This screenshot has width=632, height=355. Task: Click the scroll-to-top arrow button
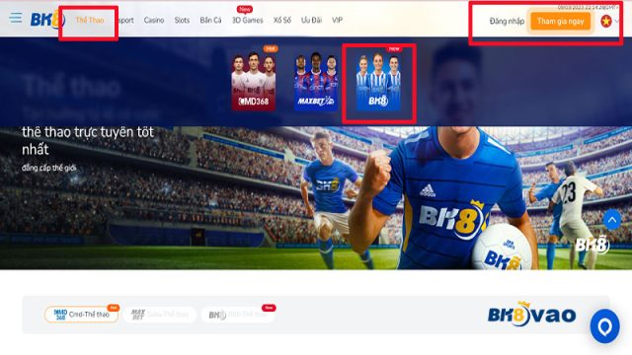(612, 220)
